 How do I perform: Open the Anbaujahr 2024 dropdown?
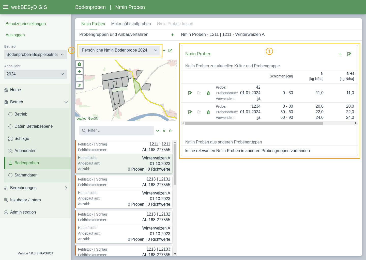pyautogui.click(x=35, y=74)
